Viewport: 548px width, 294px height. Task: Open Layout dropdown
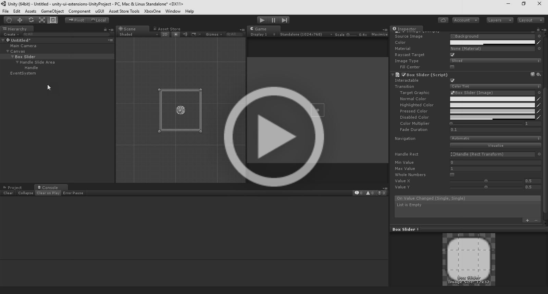[531, 20]
